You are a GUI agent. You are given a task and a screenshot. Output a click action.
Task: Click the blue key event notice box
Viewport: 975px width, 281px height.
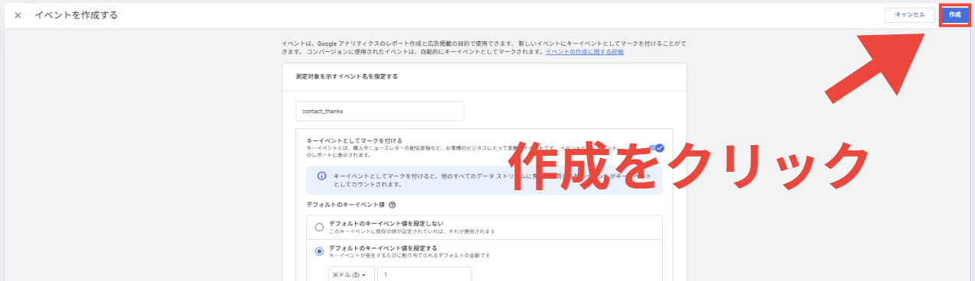point(484,180)
